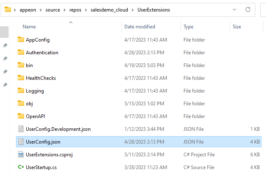The height and width of the screenshot is (181, 266).
Task: Click the Refresh button in address bar
Action: coord(248,9)
